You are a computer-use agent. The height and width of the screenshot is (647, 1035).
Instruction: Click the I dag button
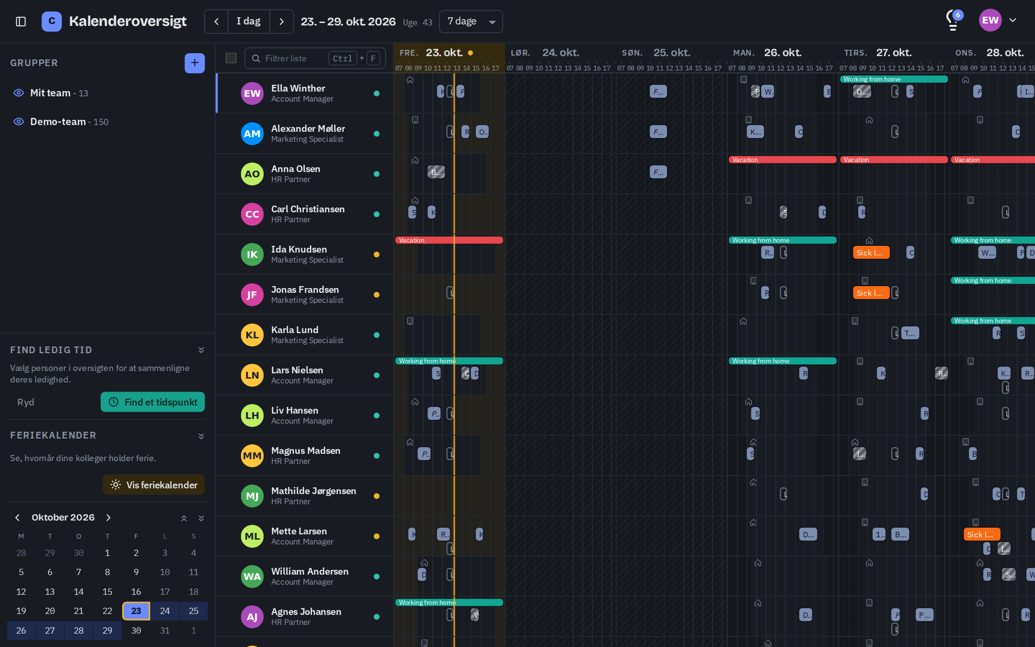tap(249, 22)
